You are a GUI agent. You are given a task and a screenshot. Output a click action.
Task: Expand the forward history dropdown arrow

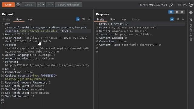[x=52, y=5]
